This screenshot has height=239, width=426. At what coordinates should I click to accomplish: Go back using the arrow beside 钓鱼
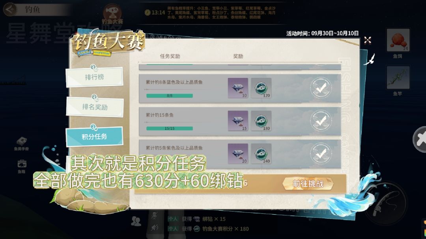(10, 9)
